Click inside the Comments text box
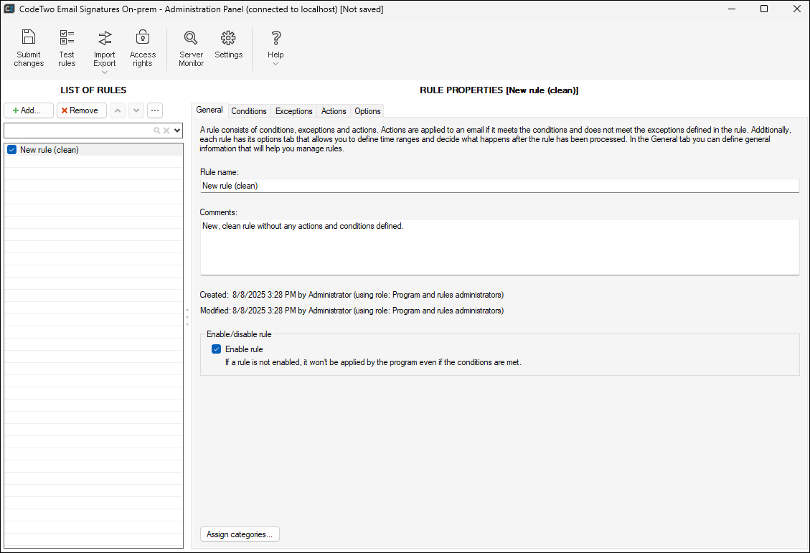 tap(499, 247)
